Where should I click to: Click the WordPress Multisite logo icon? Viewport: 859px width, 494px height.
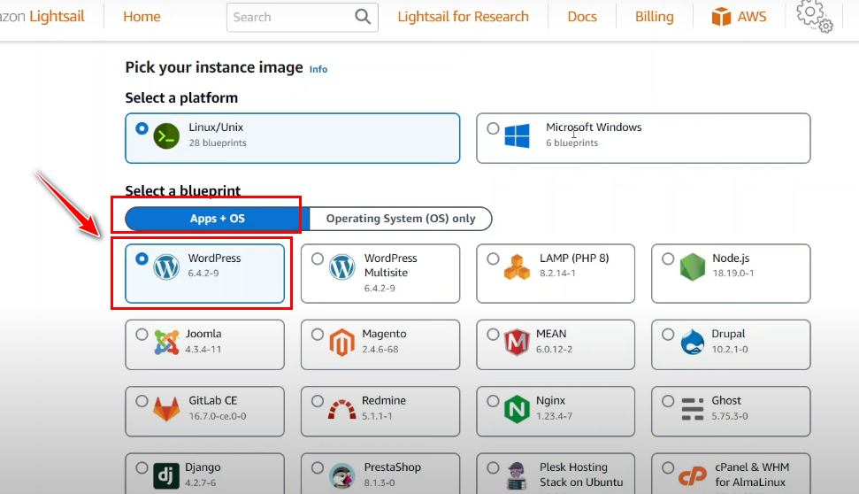click(x=342, y=267)
